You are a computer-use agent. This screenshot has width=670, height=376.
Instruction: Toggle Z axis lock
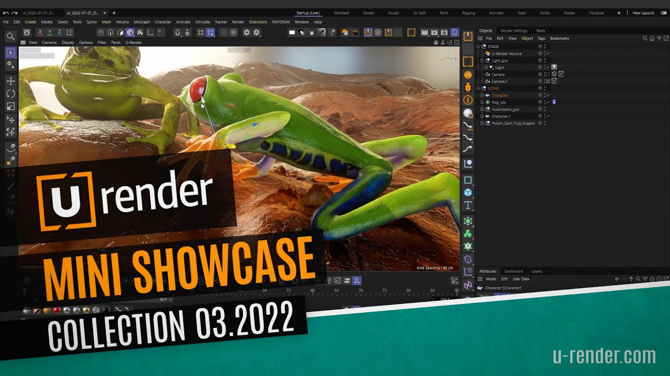coord(60,32)
